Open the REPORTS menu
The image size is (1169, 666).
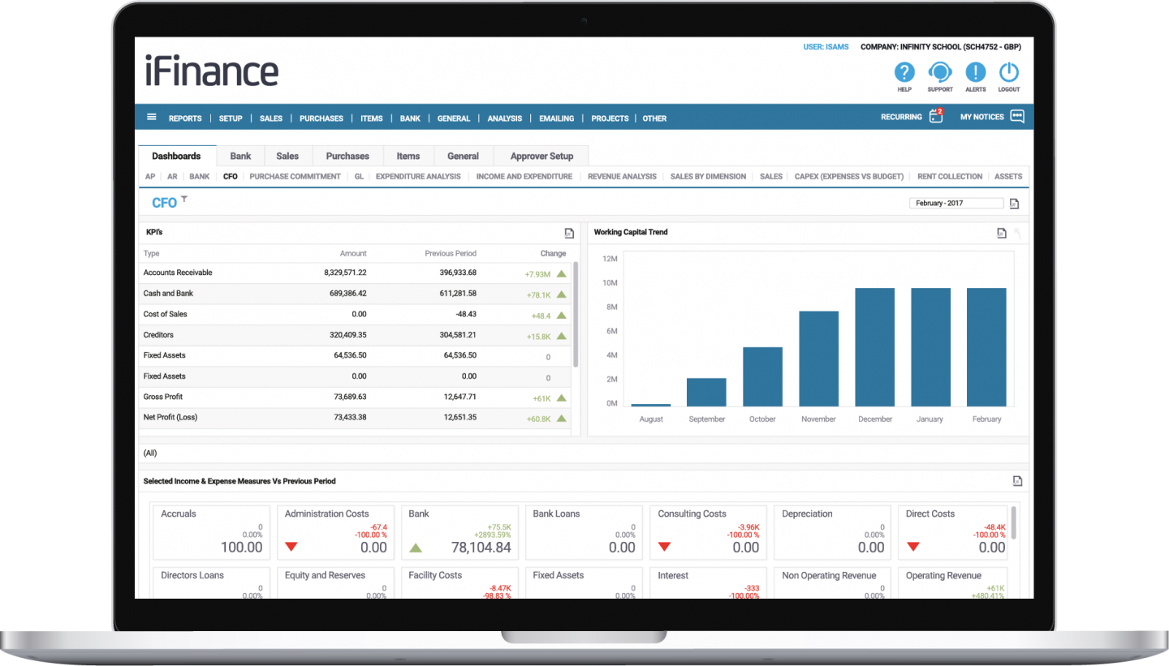(x=185, y=118)
